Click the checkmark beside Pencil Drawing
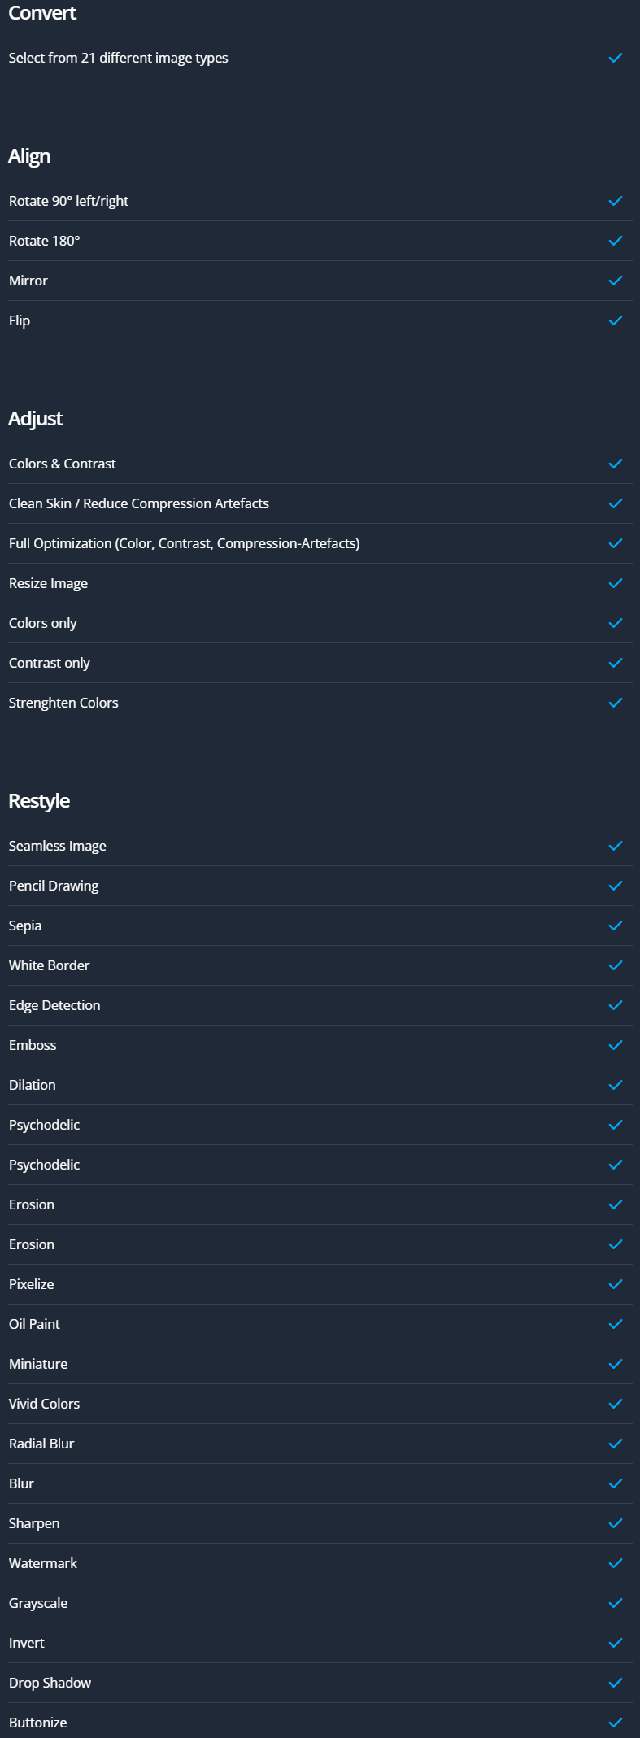 tap(616, 886)
